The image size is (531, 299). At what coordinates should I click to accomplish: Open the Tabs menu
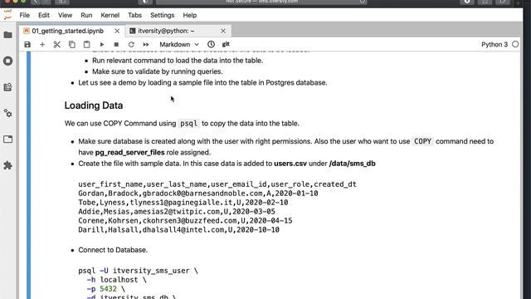(x=134, y=15)
